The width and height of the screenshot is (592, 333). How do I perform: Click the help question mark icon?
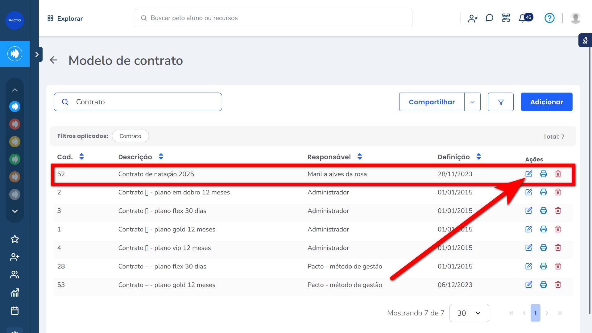549,18
